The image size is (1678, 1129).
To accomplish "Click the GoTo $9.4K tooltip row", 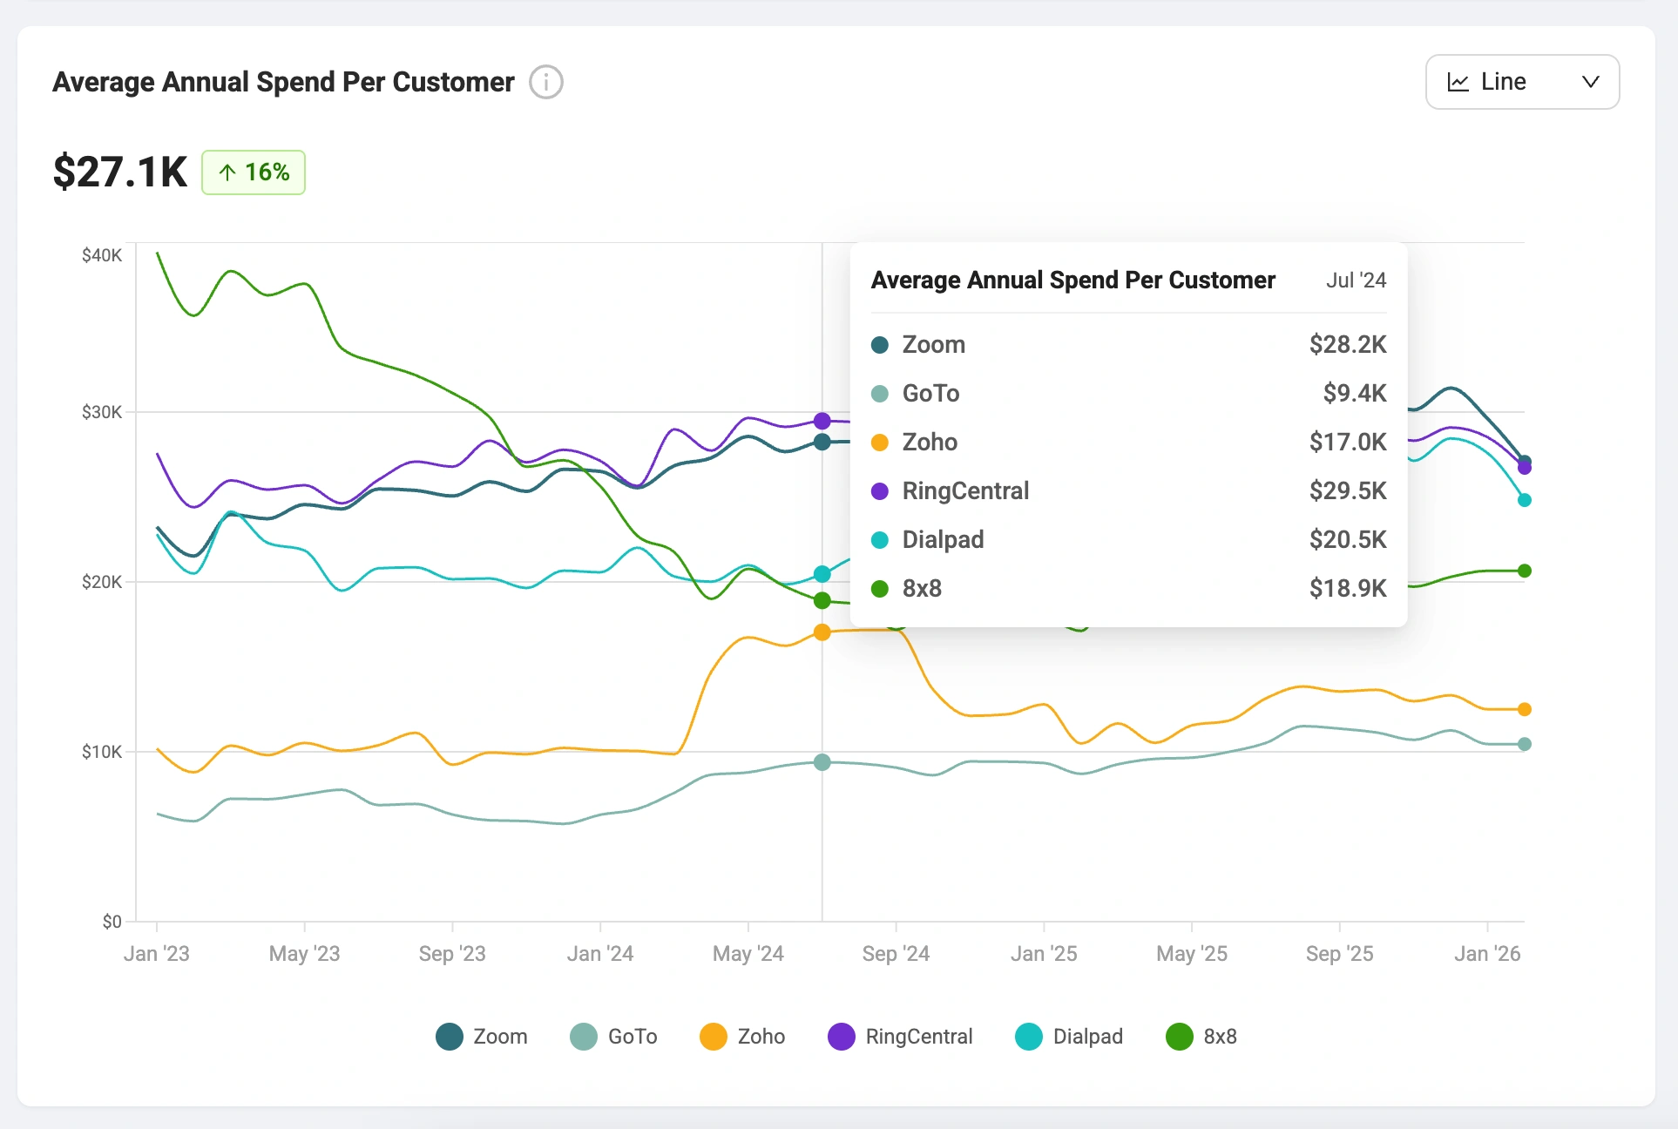I will point(1128,394).
